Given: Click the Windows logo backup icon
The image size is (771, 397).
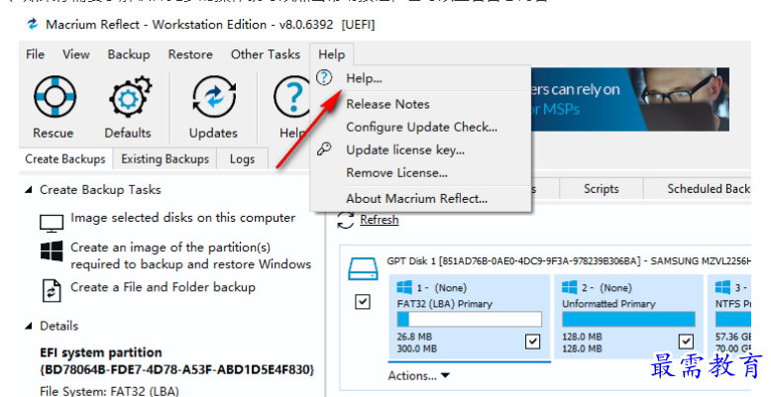Looking at the screenshot, I should click(x=52, y=251).
